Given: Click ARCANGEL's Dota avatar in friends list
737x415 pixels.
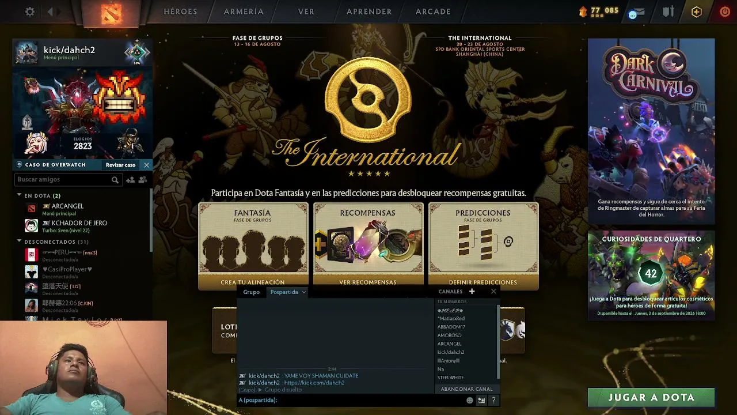Looking at the screenshot, I should pyautogui.click(x=32, y=208).
